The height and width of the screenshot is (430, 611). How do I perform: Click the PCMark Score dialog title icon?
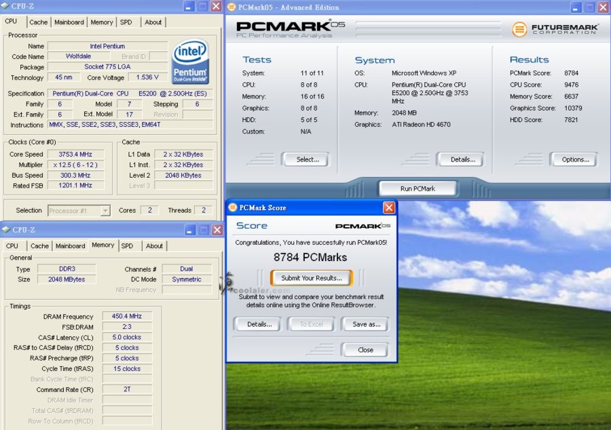(x=233, y=208)
